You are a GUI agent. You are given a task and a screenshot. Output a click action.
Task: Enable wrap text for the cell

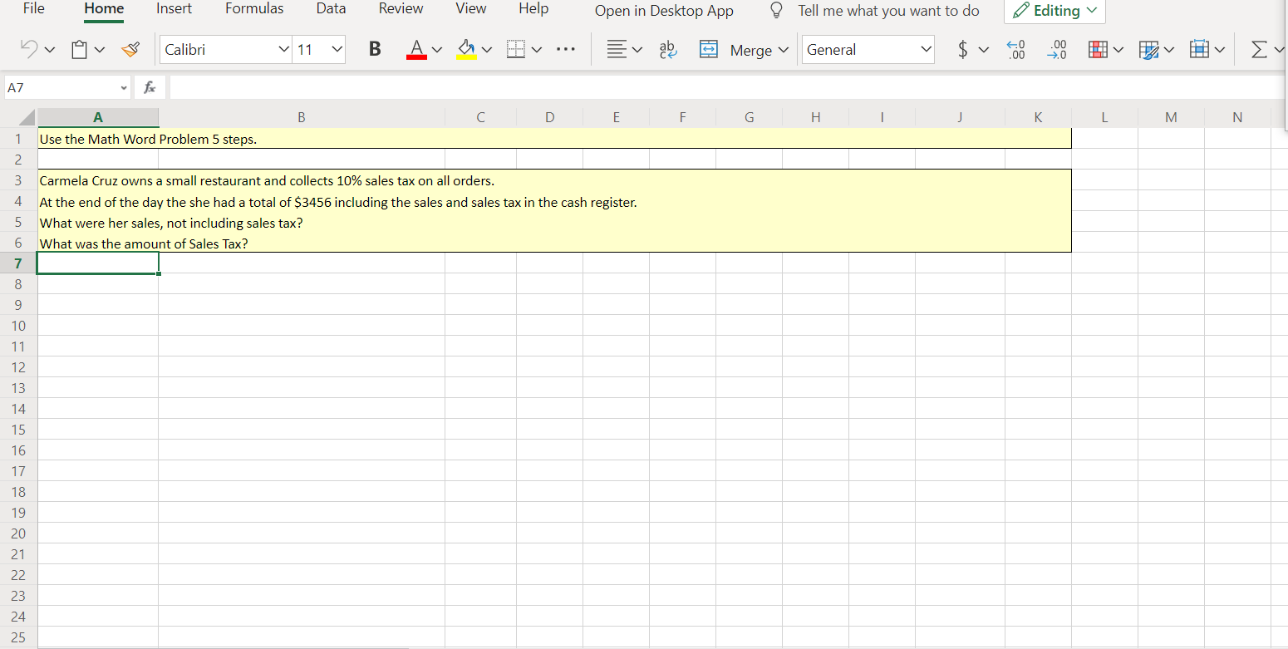coord(667,49)
